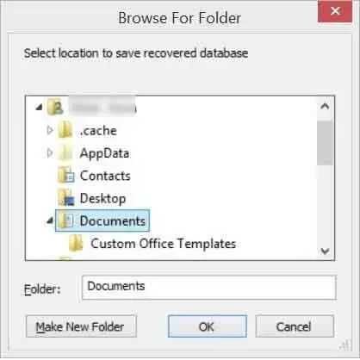Click the scrollbar up arrow
The width and height of the screenshot is (360, 360).
[325, 107]
